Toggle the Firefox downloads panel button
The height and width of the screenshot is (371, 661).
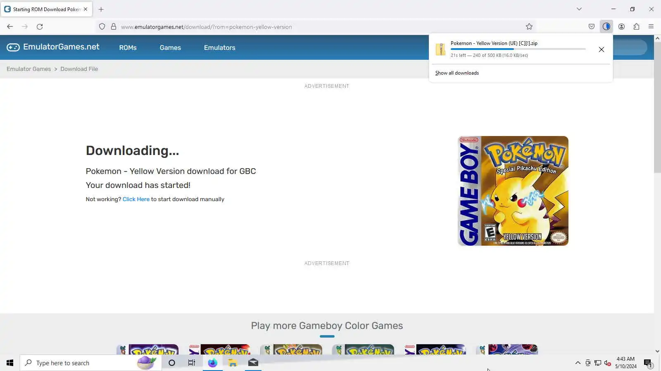tap(606, 27)
